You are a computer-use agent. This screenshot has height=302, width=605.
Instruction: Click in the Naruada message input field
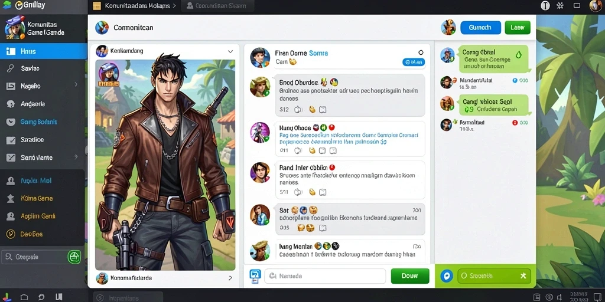(x=325, y=276)
